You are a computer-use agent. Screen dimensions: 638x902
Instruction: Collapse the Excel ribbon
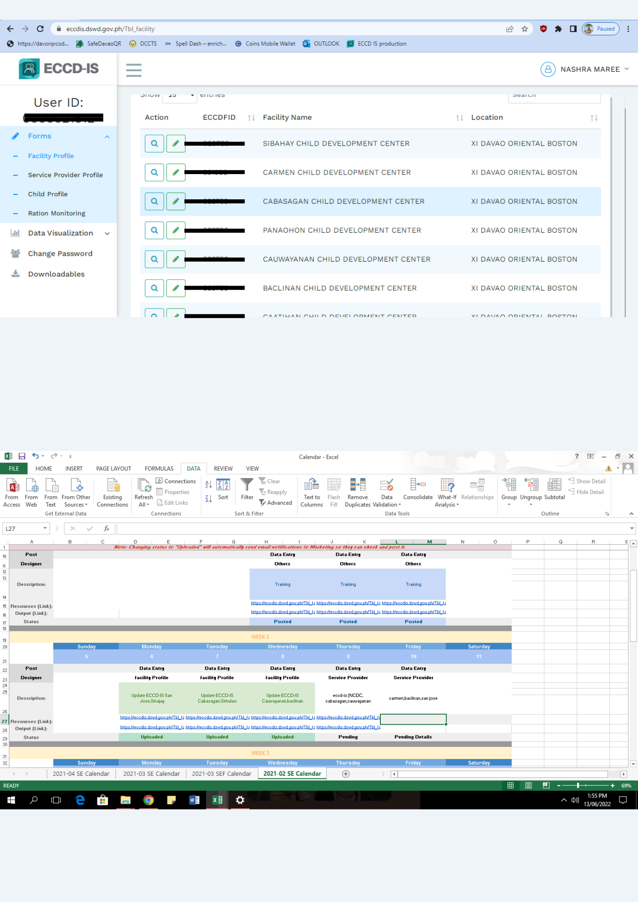tap(631, 514)
